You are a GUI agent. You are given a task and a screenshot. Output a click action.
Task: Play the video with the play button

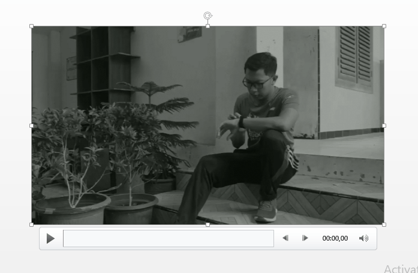pyautogui.click(x=50, y=238)
